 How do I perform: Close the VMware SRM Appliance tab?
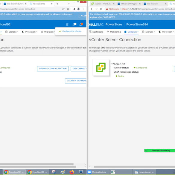140,4
